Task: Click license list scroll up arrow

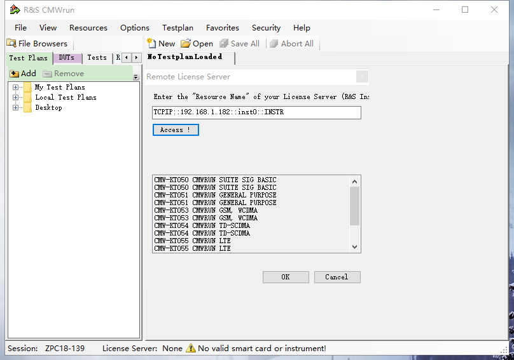Action: (354, 182)
